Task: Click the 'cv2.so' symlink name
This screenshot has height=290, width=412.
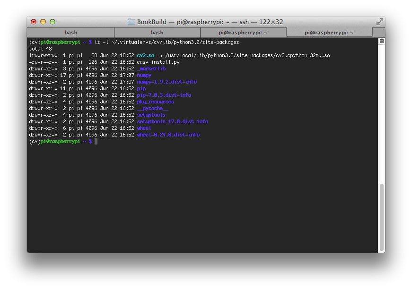Action: pyautogui.click(x=146, y=55)
